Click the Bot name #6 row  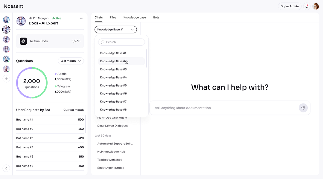point(50,166)
